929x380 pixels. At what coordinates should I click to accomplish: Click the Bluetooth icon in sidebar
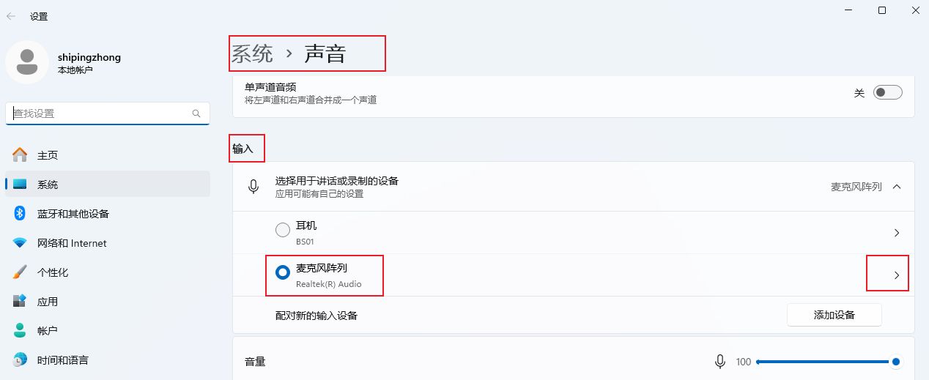(x=20, y=213)
